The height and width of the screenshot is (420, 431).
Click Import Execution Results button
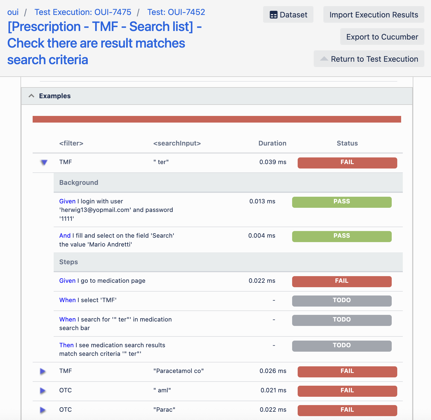(x=373, y=15)
